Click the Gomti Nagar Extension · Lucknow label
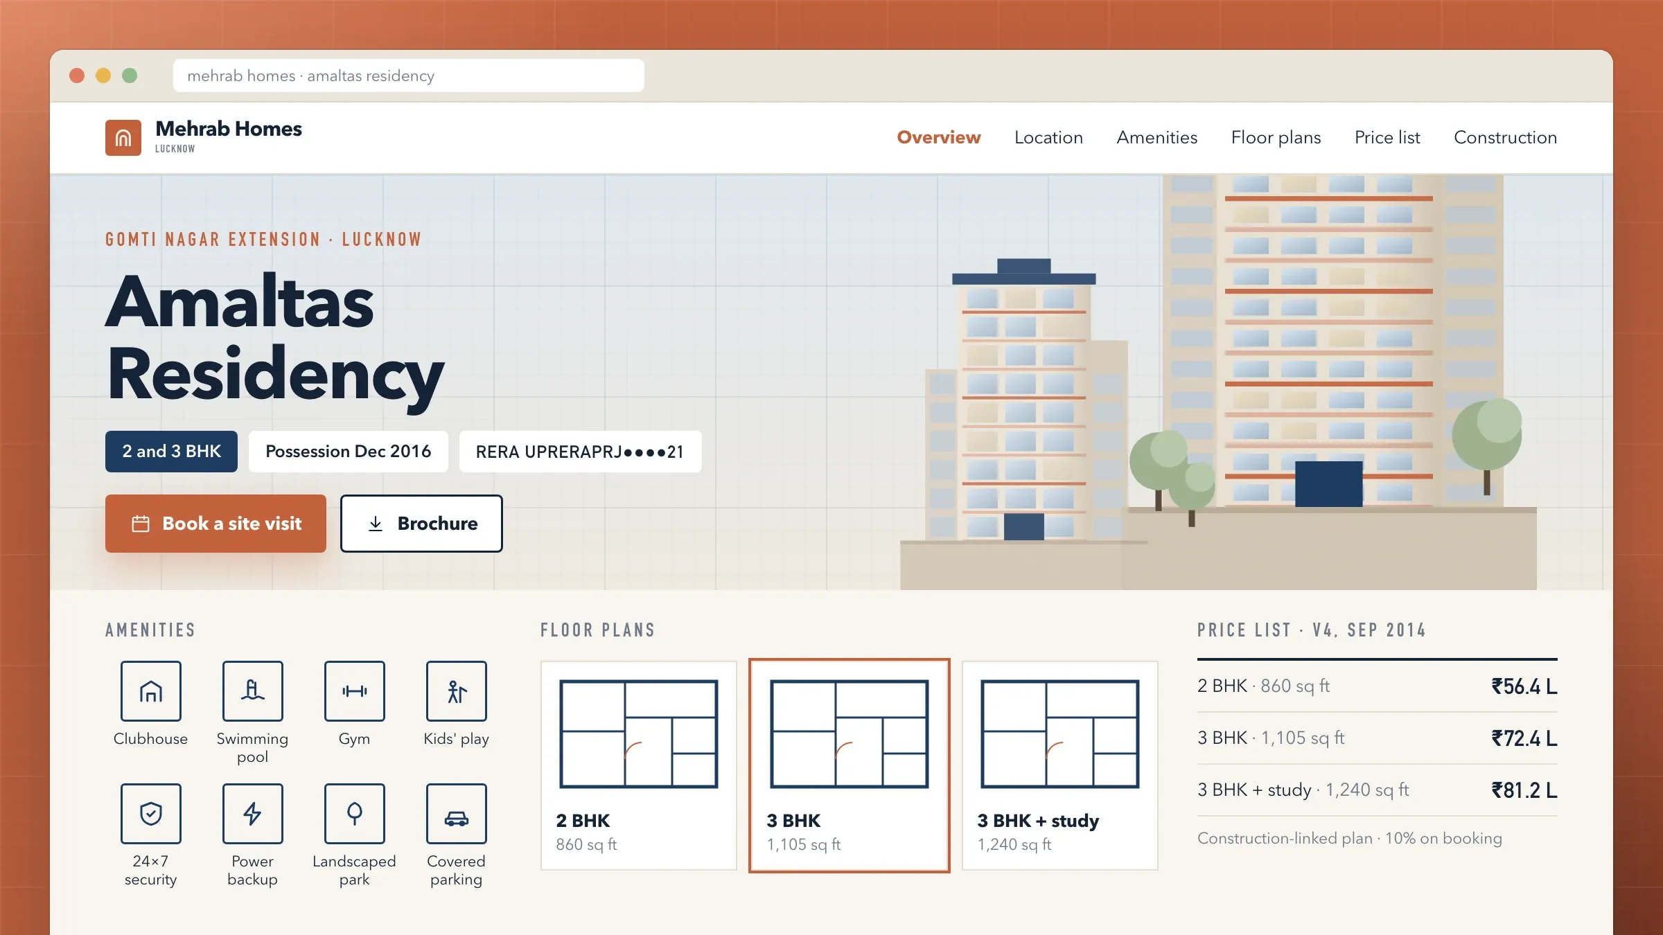This screenshot has height=935, width=1663. (x=263, y=240)
